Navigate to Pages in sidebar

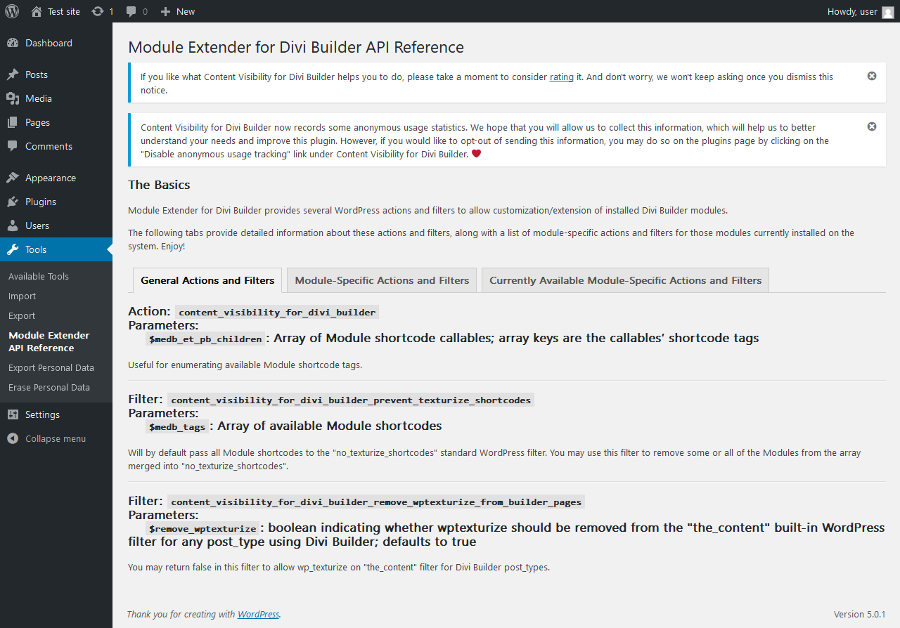56,122
